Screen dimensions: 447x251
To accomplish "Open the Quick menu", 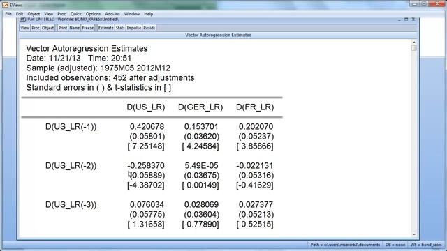I will [x=76, y=14].
